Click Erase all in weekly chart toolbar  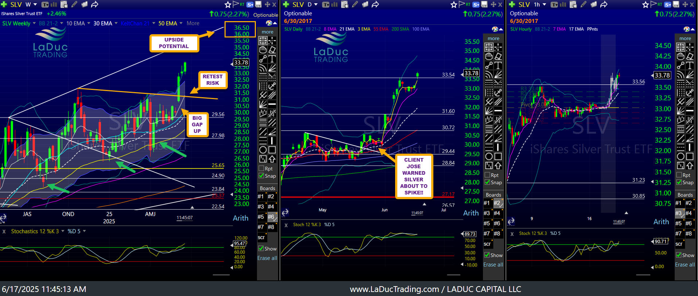(267, 258)
